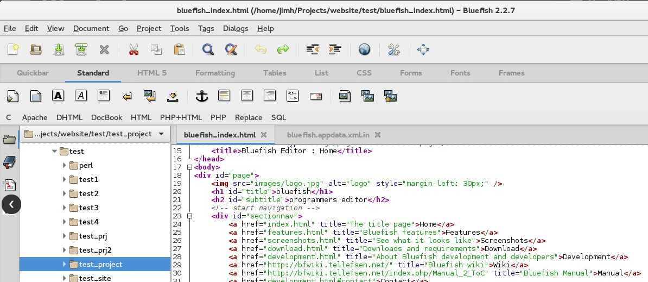Screen dimensions: 648x282
Task: Insert non-breaking space icon
Action: tap(173, 96)
